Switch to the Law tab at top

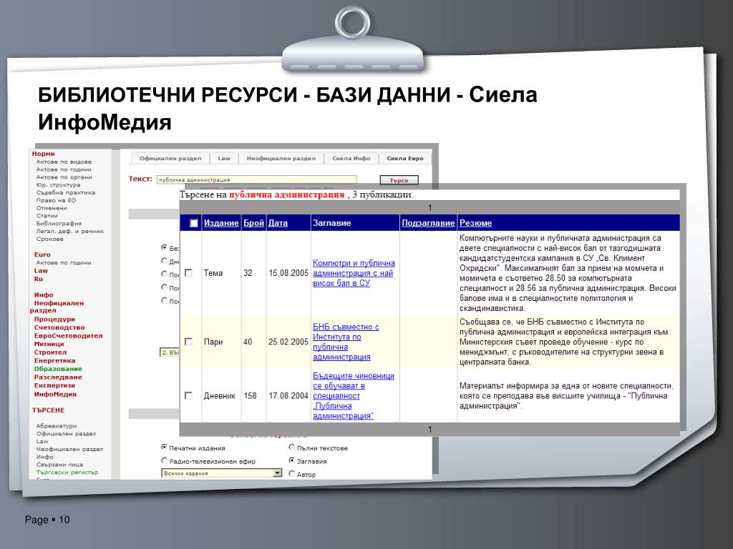point(224,158)
